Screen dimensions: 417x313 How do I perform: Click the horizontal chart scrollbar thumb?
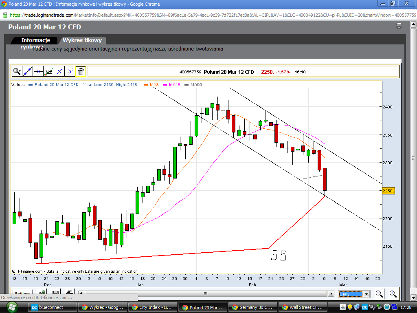click(206, 293)
